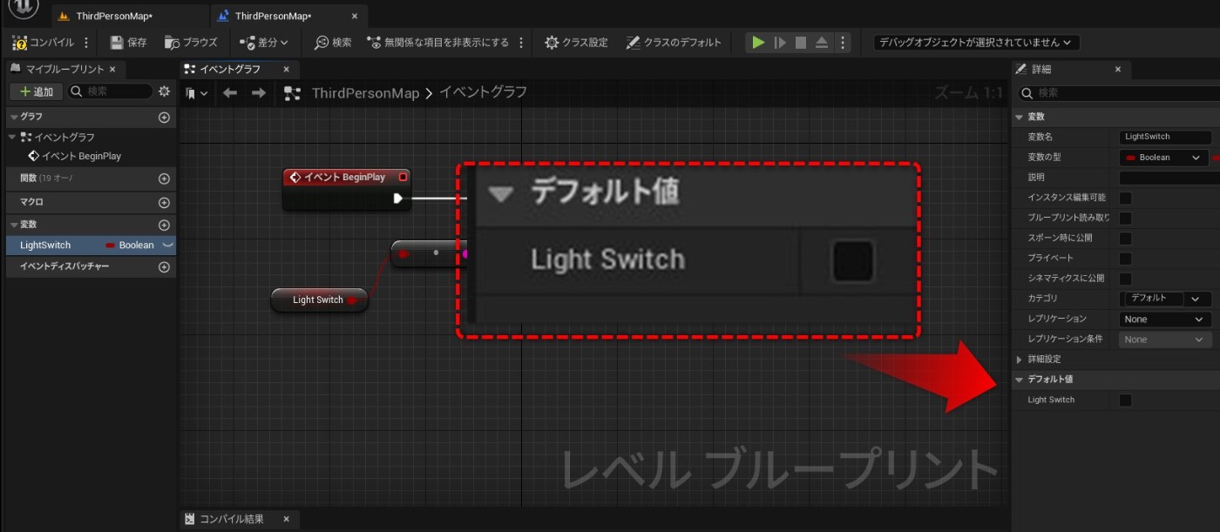1220x532 pixels.
Task: Open the レプリケーション None dropdown
Action: point(1164,319)
